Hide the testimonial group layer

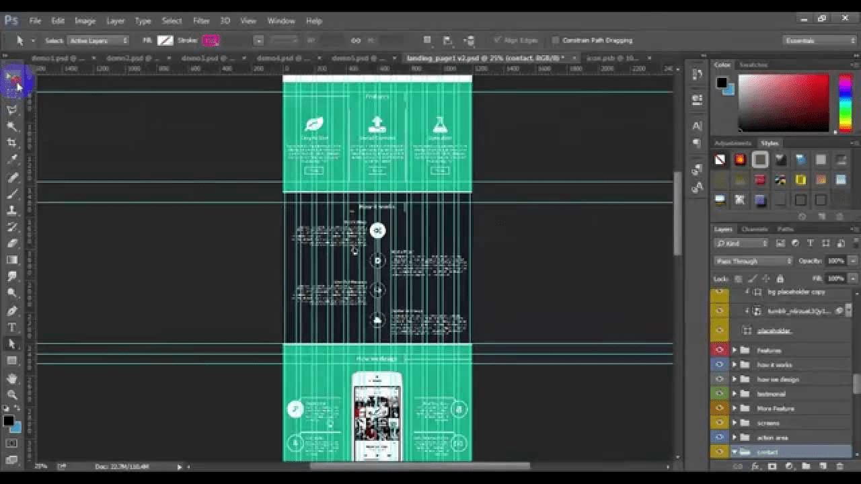tap(720, 394)
